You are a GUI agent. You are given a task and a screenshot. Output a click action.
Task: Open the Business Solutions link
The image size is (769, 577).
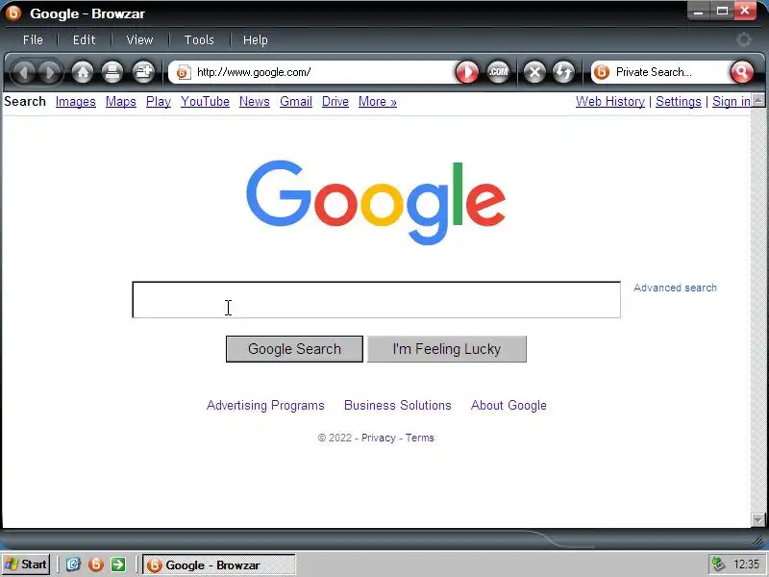click(398, 405)
